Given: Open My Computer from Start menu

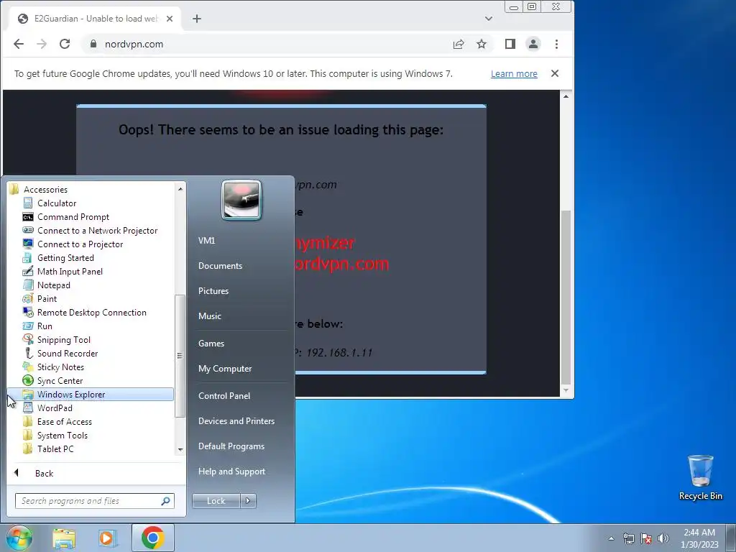Looking at the screenshot, I should click(x=225, y=369).
